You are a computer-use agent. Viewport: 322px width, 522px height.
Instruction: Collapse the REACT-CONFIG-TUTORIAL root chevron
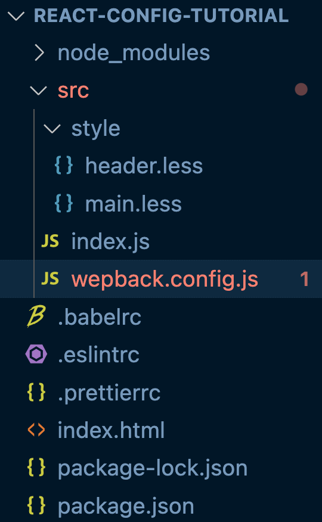tap(16, 15)
